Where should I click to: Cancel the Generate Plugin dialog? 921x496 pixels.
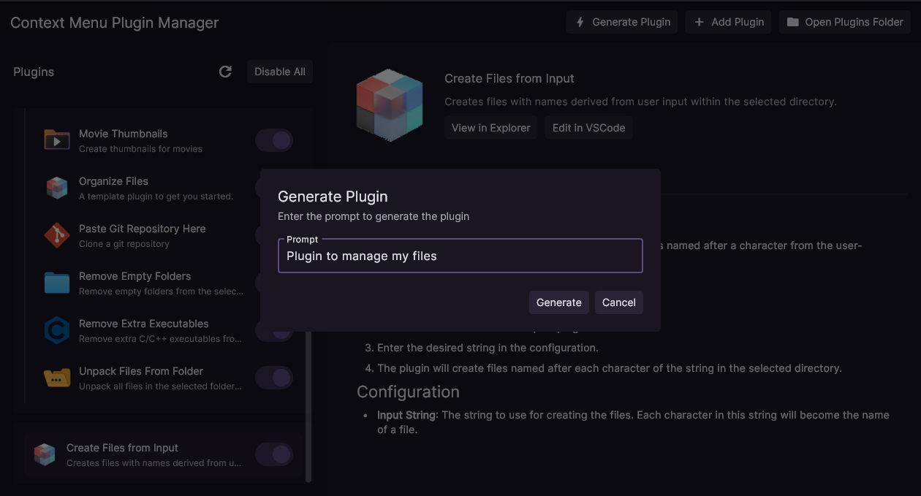pyautogui.click(x=618, y=302)
